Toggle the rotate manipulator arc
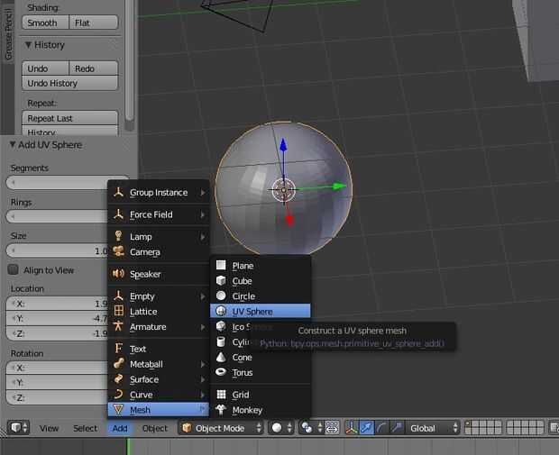The width and height of the screenshot is (559, 455). click(x=381, y=428)
